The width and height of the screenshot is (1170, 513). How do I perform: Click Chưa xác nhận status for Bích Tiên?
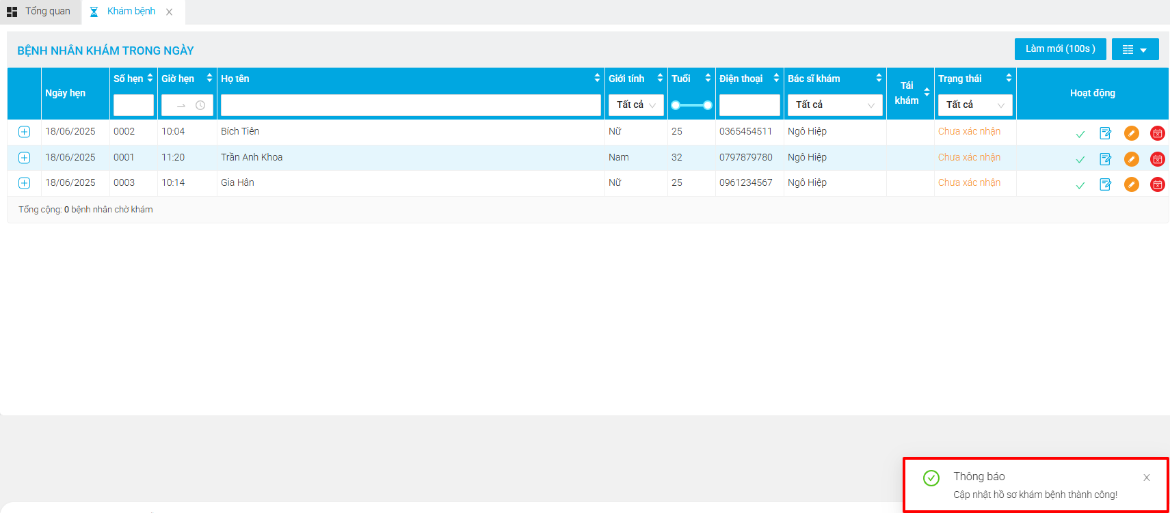point(969,132)
